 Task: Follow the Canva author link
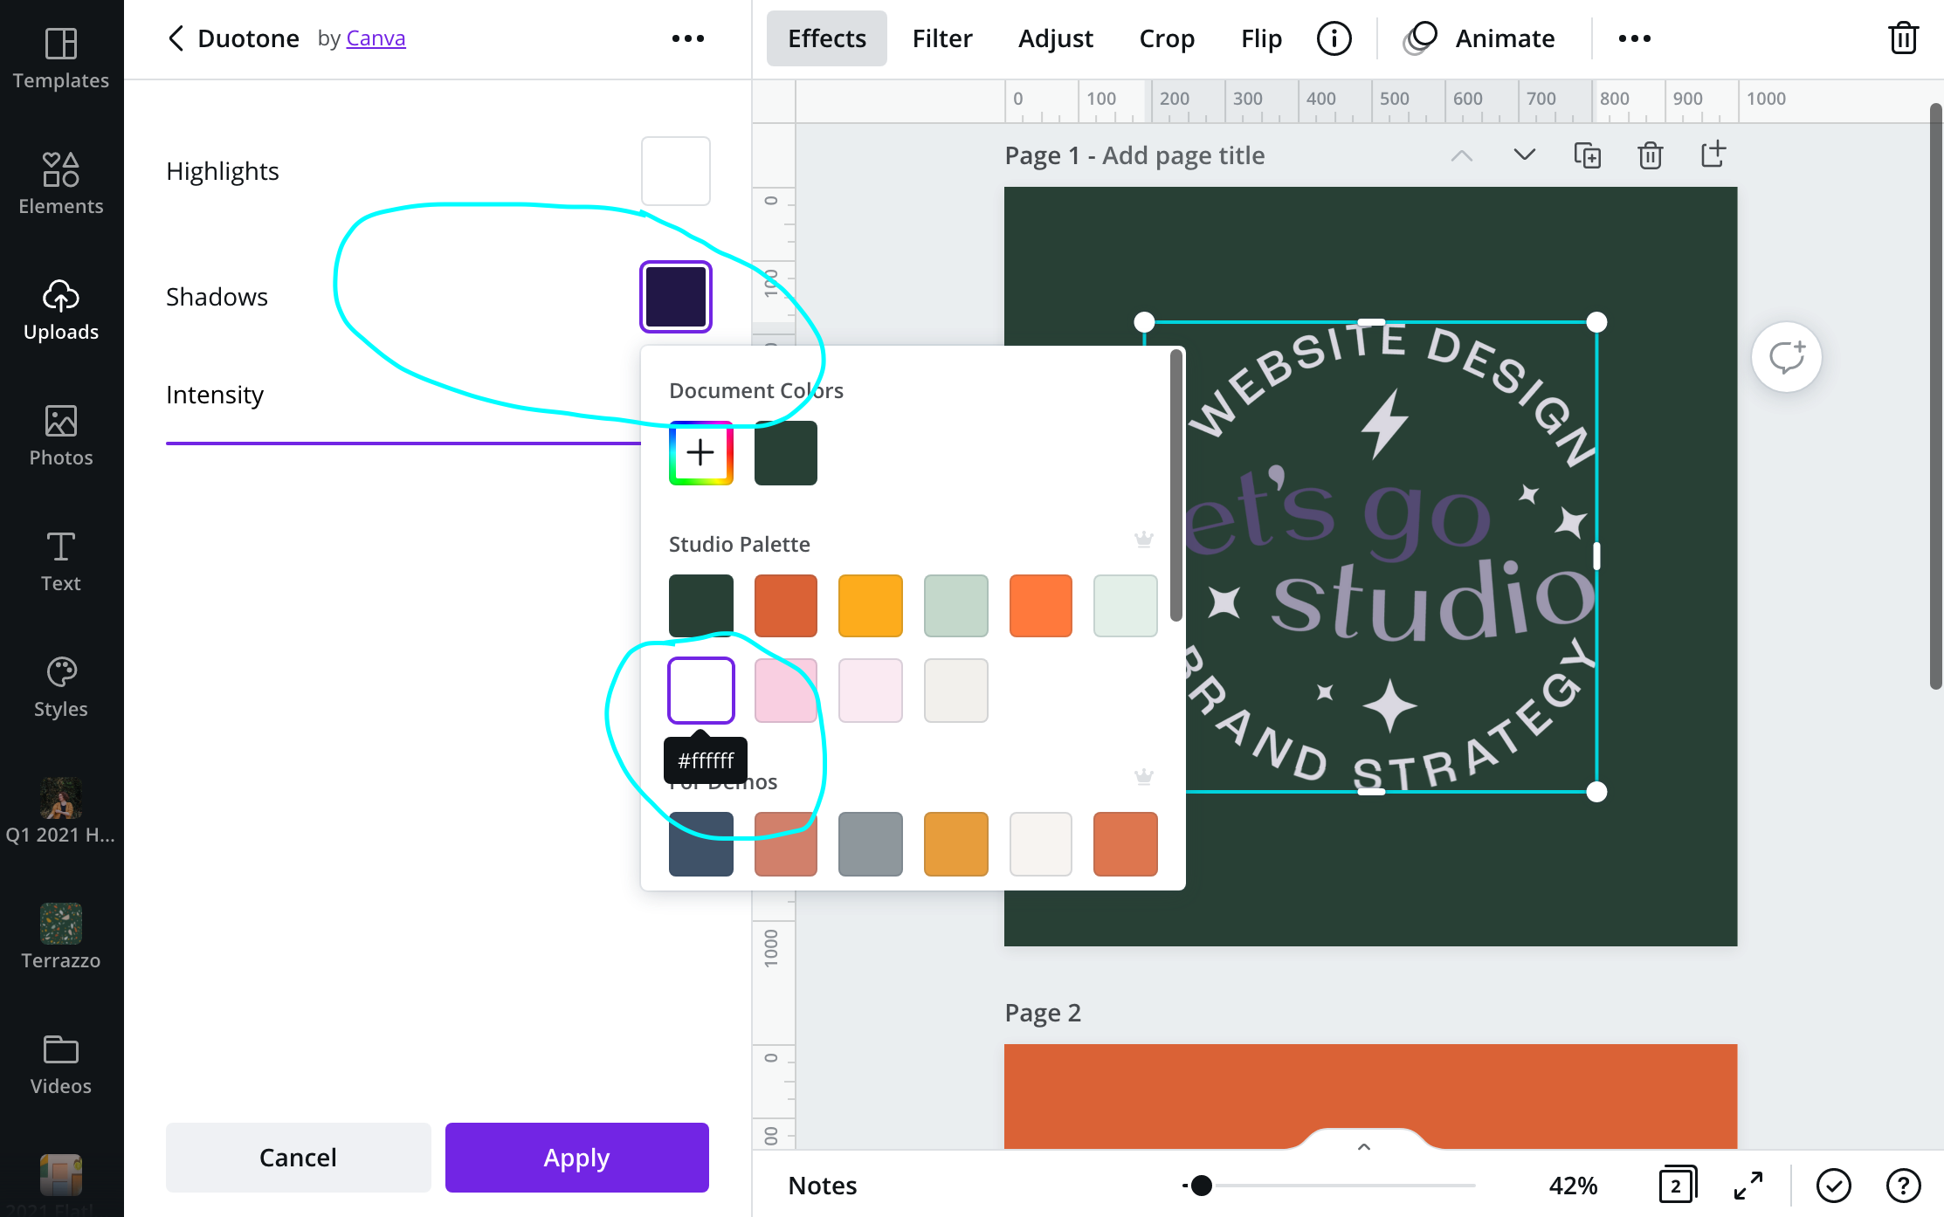[x=376, y=38]
